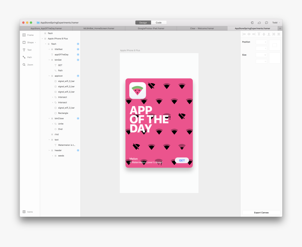Collapse the btnClose layer group
302x247 pixels.
click(49, 118)
